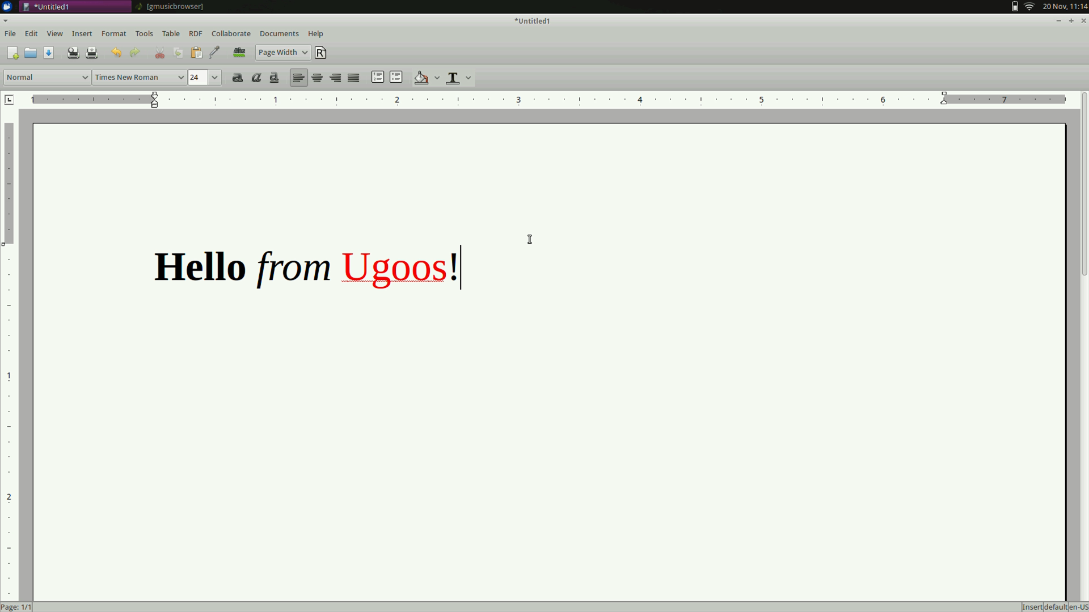The height and width of the screenshot is (612, 1089).
Task: Toggle italic formatting
Action: [256, 78]
